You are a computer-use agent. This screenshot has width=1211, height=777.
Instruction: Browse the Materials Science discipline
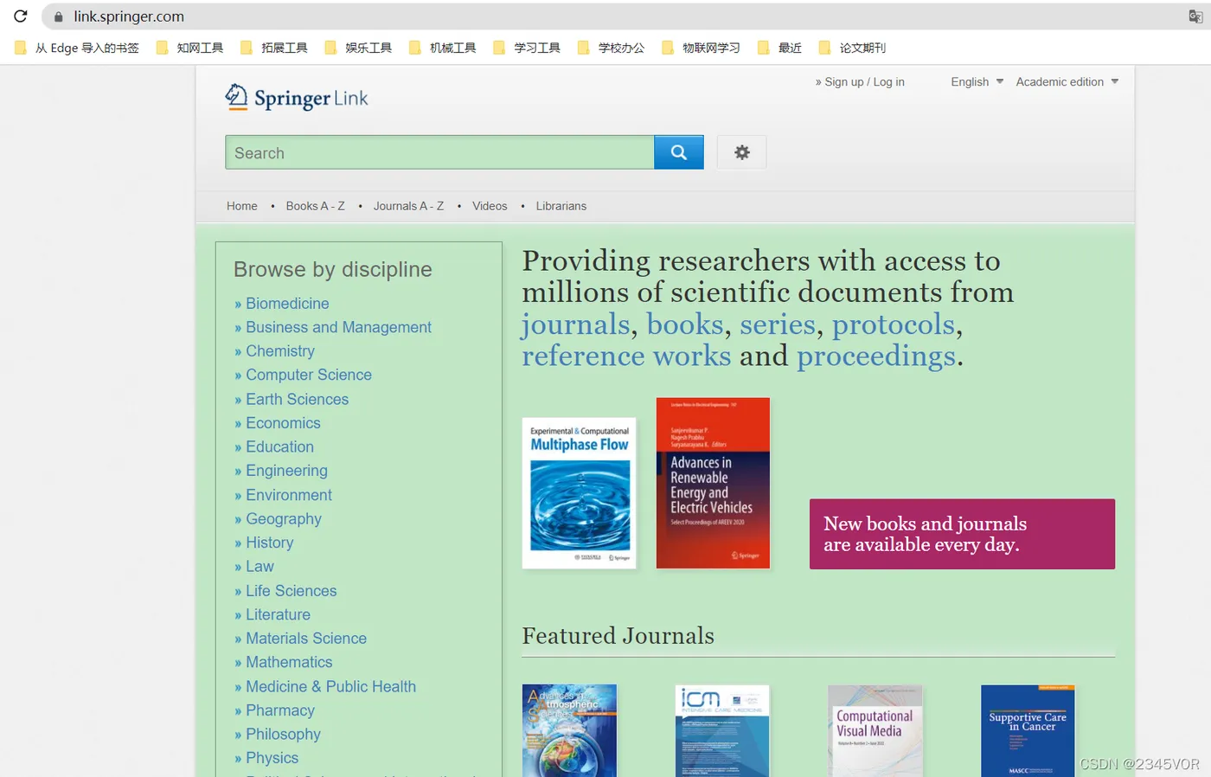[306, 639]
